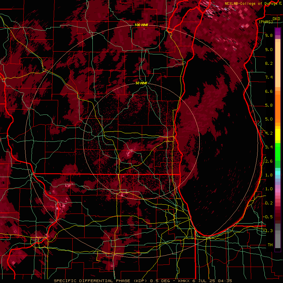Screen dimensions: 283x283
Task: Click the 8.2 value on the scale
Action: 269,63
